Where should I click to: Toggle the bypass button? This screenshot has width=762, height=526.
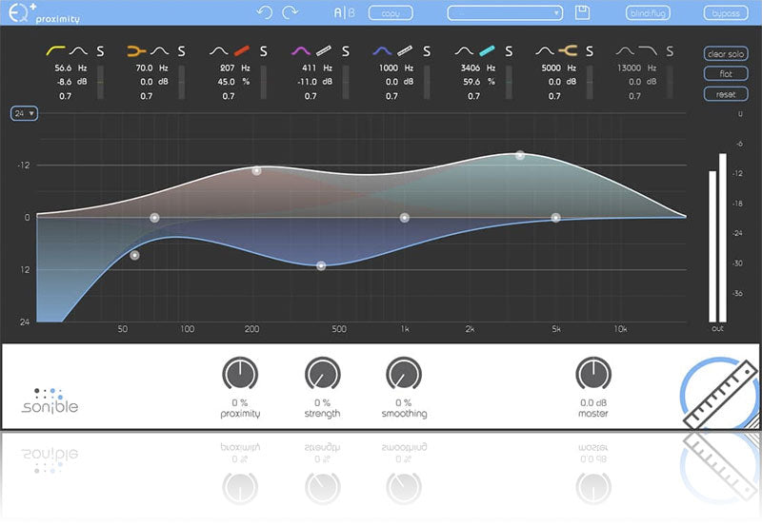click(x=726, y=13)
